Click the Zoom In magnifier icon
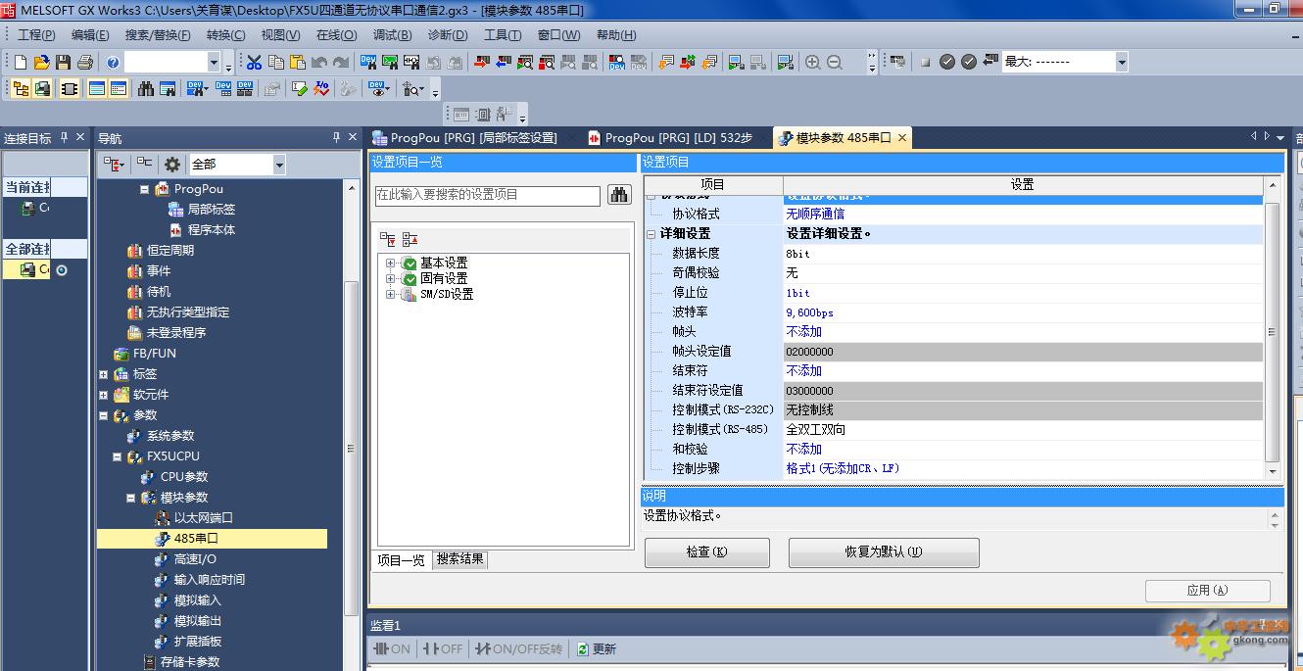Screen dimensions: 1303x671 click(813, 62)
